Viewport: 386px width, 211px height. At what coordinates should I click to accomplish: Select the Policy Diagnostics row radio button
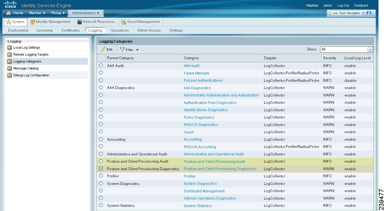[x=101, y=117]
